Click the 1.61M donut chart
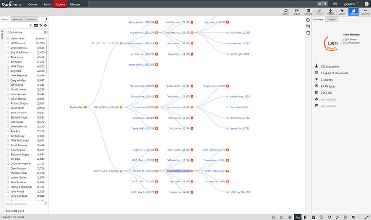This screenshot has width=371, height=220. pos(332,44)
